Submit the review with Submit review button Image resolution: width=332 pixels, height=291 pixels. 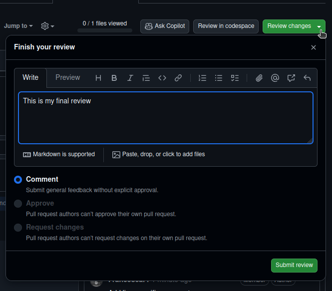tap(294, 266)
